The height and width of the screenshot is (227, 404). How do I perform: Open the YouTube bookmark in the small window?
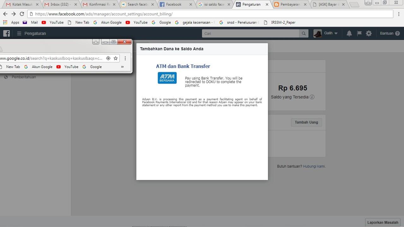(67, 67)
